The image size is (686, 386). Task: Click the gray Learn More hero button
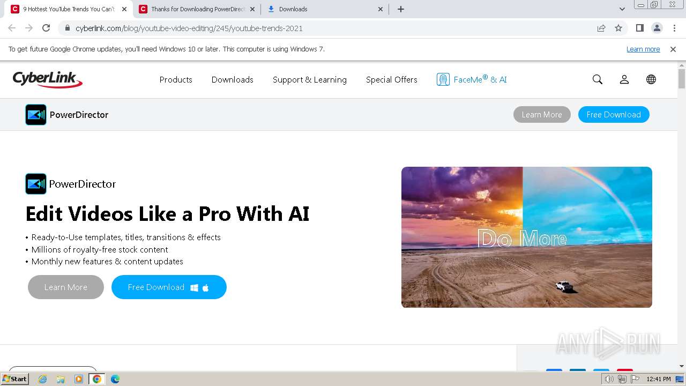[66, 287]
